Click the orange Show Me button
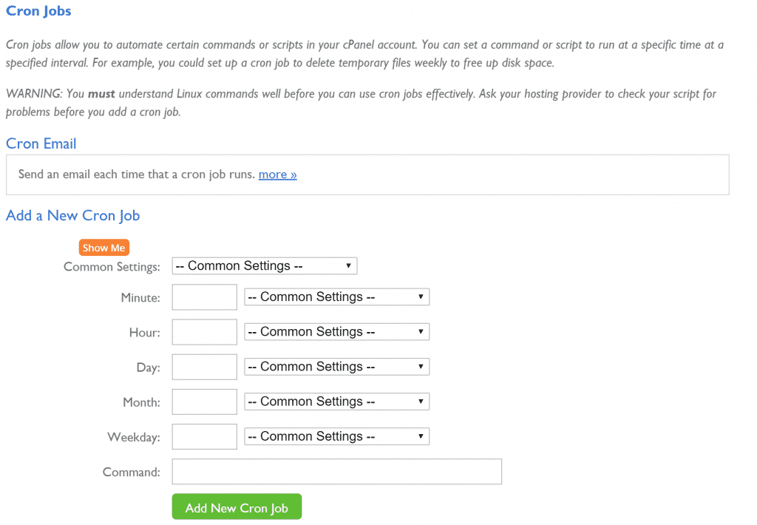The image size is (757, 525). [x=103, y=248]
